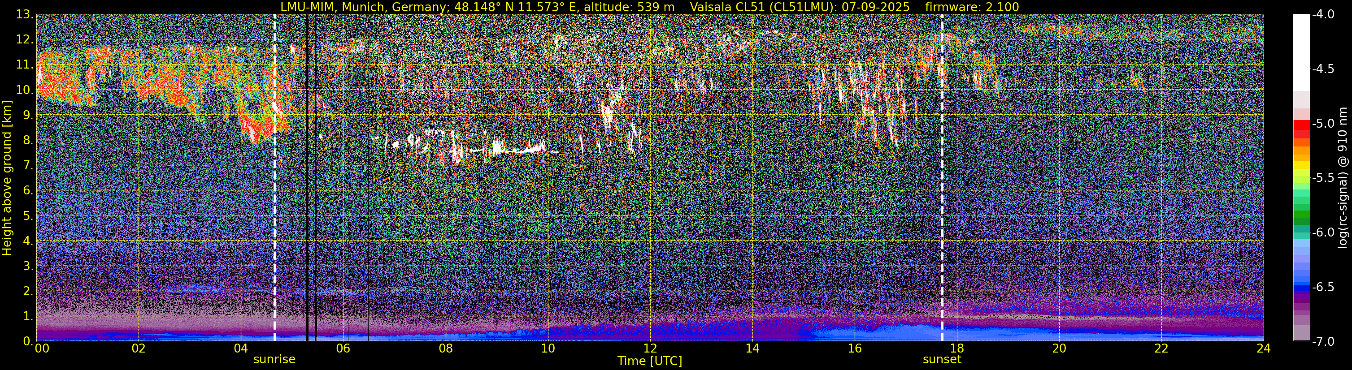Select the "-5.5" colorbar tick label
Screen dimensions: 1352x370
1323,178
